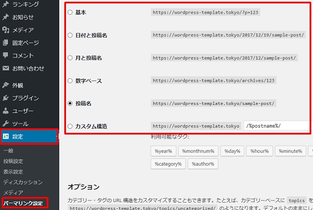Viewport: 313px width, 210px height.
Task: Click the base URL before custom structure field
Action: (196, 126)
